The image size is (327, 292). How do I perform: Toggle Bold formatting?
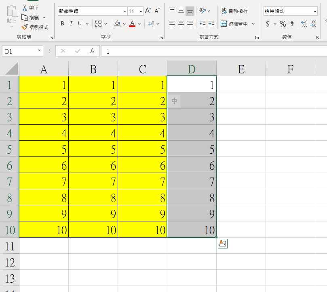point(62,24)
